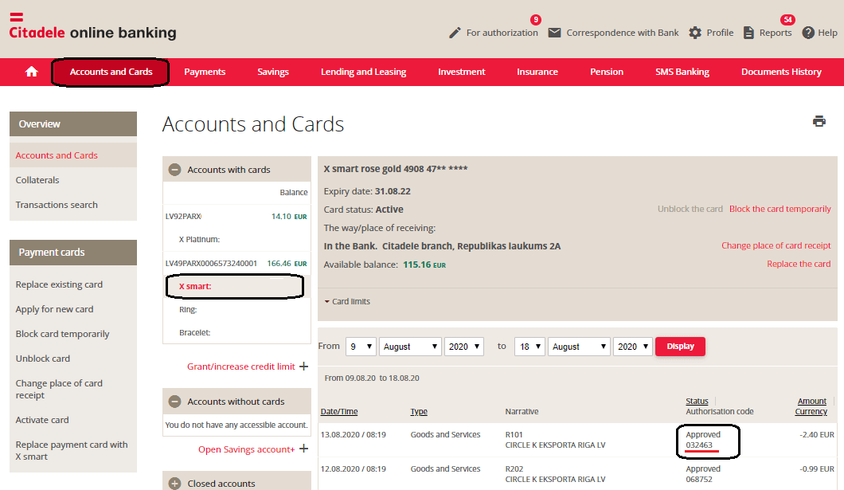Open the Payments menu tab

(x=205, y=72)
